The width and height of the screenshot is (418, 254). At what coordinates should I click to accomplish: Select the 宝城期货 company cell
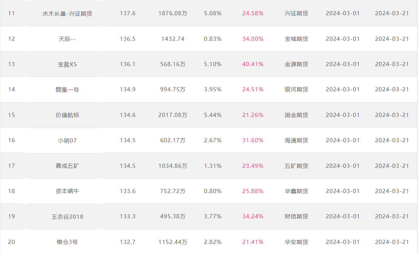point(296,39)
